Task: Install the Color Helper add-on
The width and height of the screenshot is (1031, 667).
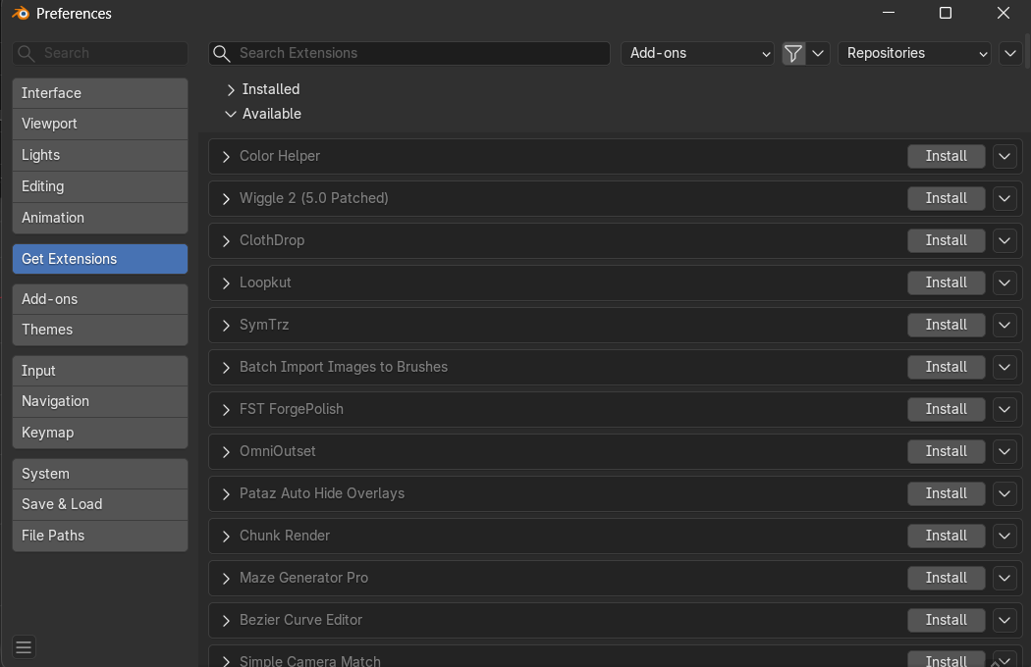Action: (947, 156)
